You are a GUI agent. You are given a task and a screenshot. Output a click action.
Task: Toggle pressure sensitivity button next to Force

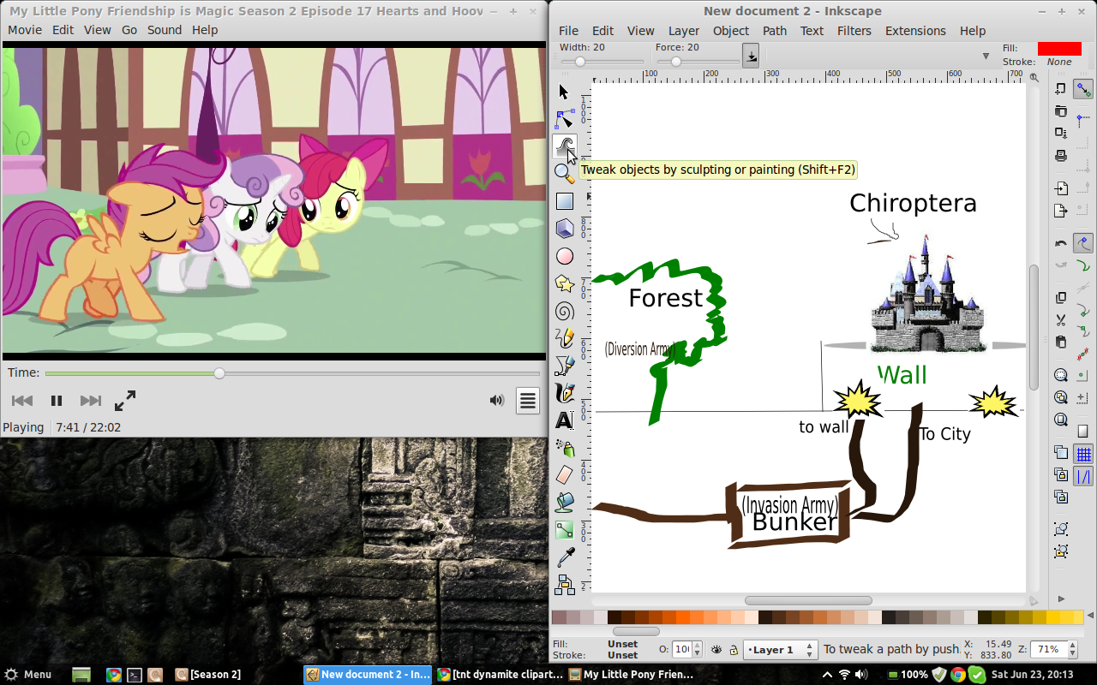pyautogui.click(x=751, y=56)
